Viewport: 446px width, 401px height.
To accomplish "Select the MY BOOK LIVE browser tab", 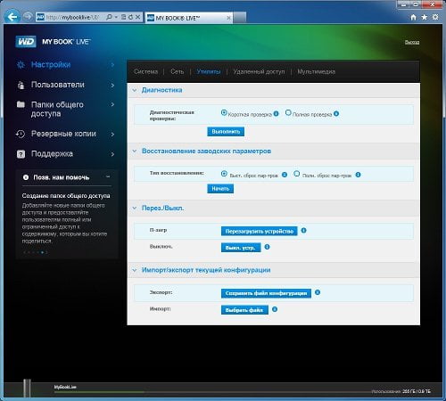I will pyautogui.click(x=189, y=18).
